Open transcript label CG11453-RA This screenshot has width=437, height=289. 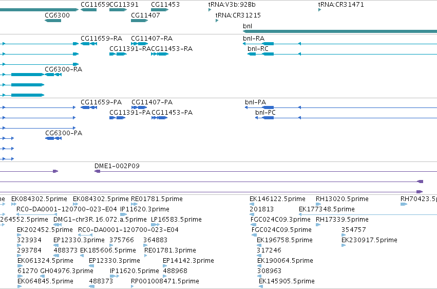pos(172,48)
